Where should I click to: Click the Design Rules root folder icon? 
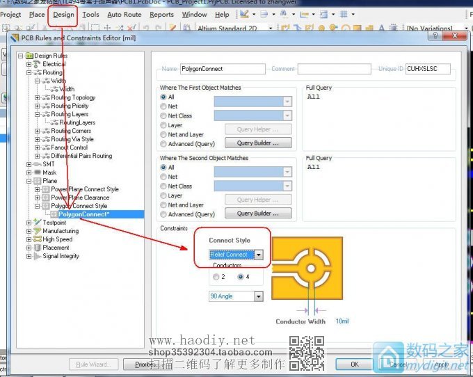click(x=29, y=56)
